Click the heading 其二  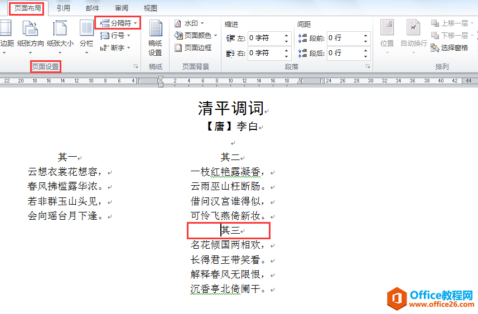click(230, 157)
